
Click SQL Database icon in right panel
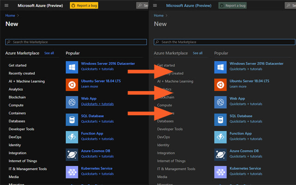221,120
